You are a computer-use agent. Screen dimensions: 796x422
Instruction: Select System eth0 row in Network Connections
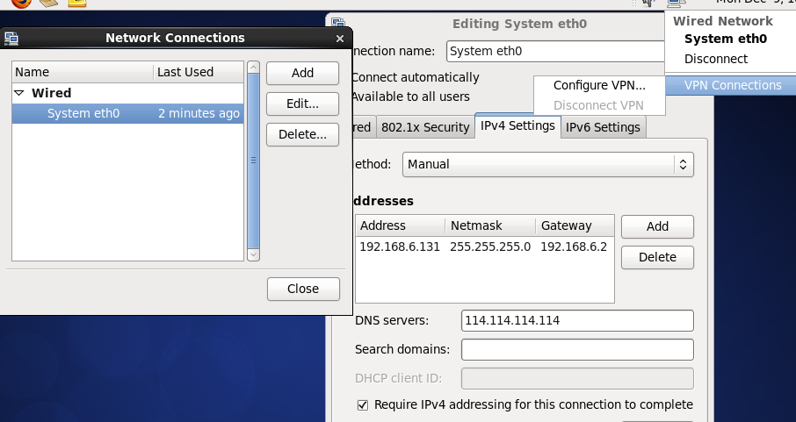coord(128,113)
